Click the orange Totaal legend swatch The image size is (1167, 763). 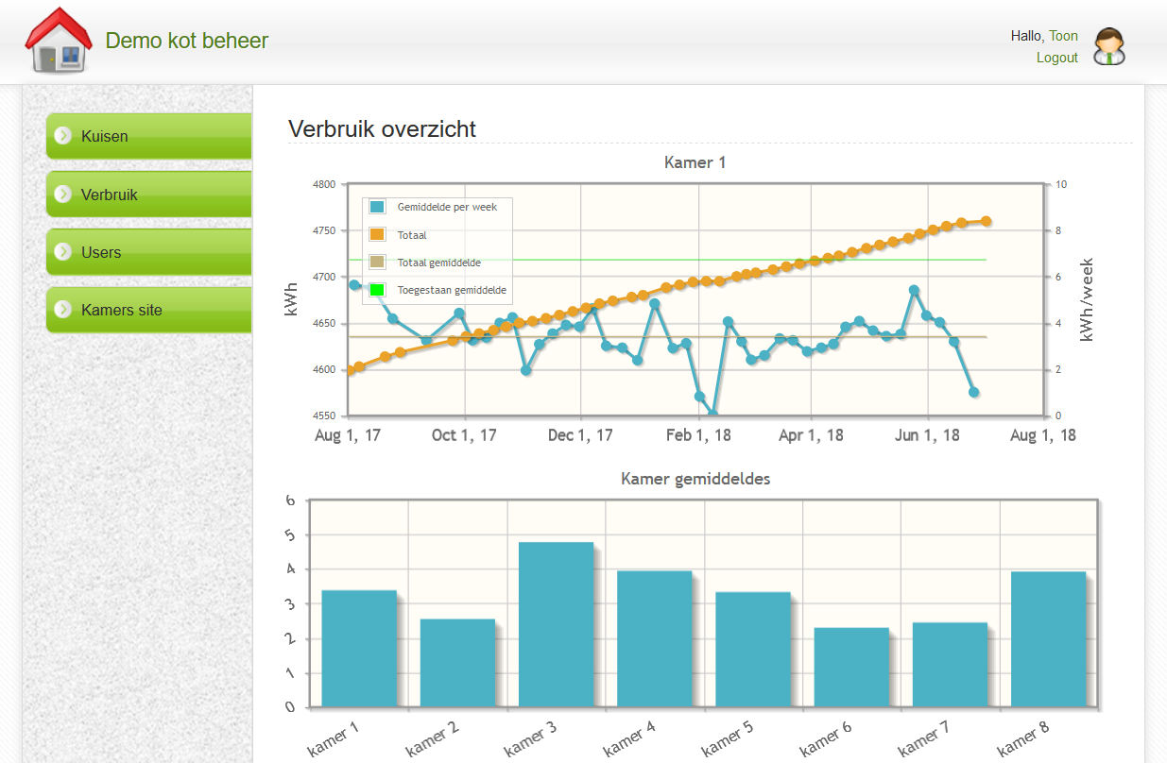click(377, 235)
